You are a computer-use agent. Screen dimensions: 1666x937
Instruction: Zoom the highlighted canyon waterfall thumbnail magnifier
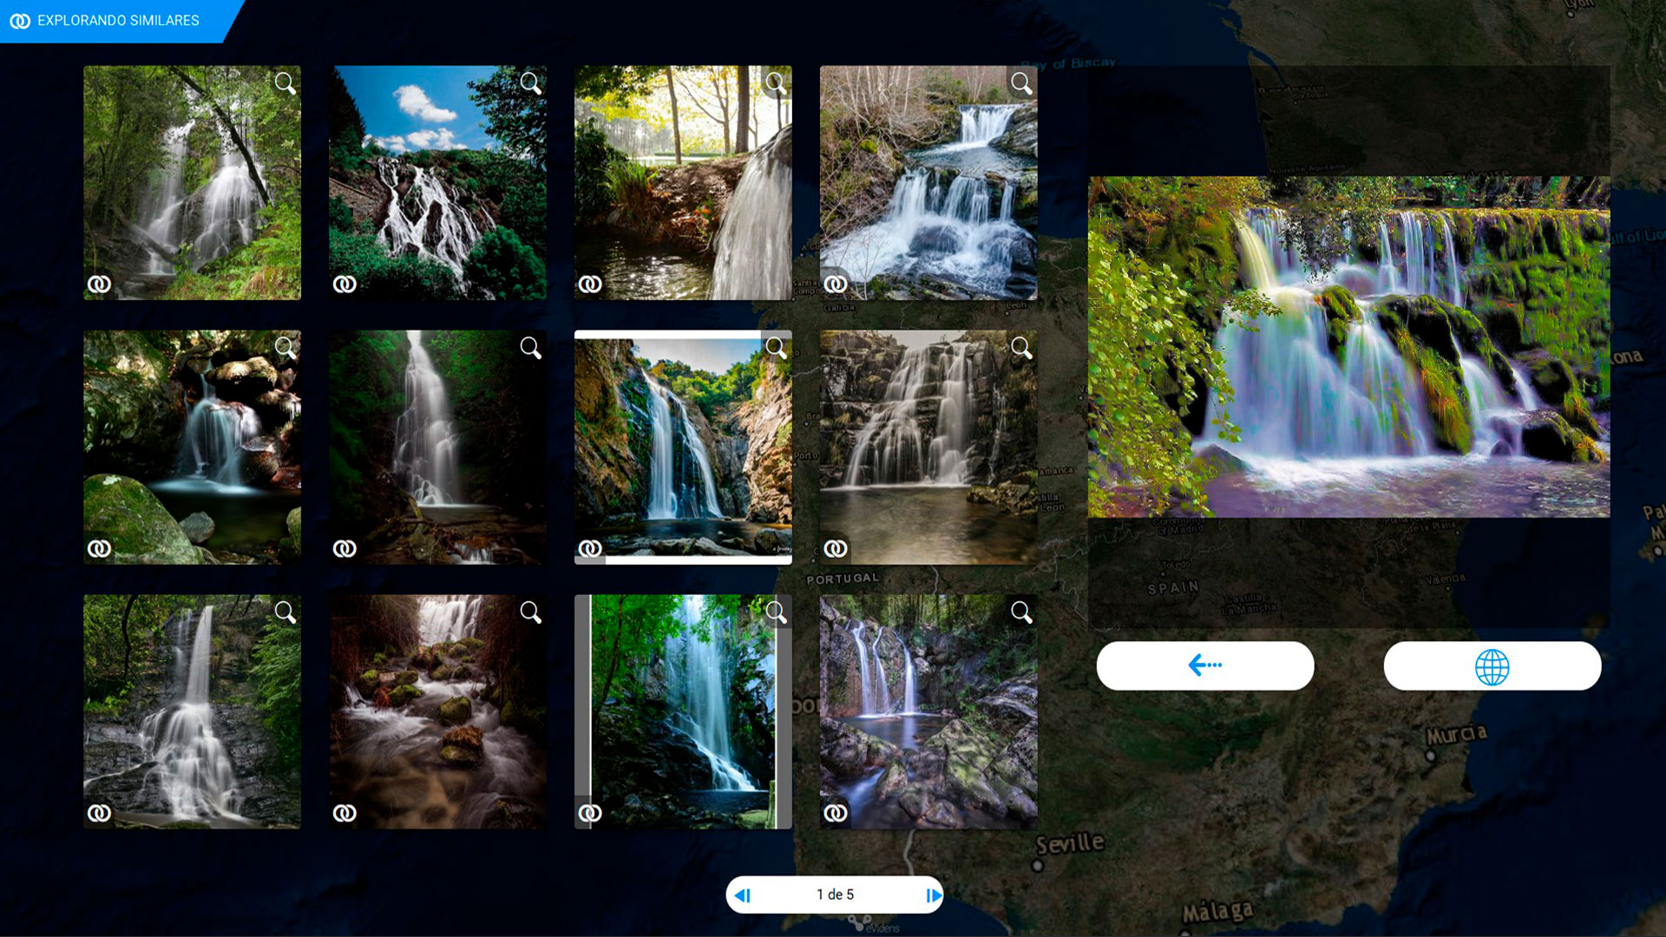pos(776,348)
